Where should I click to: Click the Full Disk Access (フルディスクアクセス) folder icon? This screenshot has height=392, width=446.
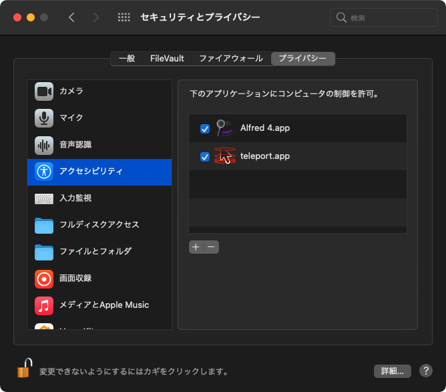(44, 226)
